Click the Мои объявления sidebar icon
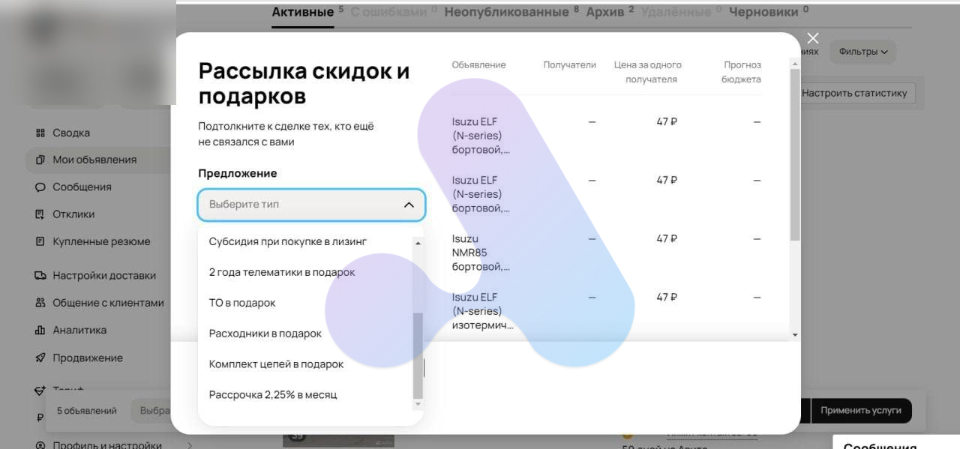Screen dimensions: 960x449 tap(40, 160)
